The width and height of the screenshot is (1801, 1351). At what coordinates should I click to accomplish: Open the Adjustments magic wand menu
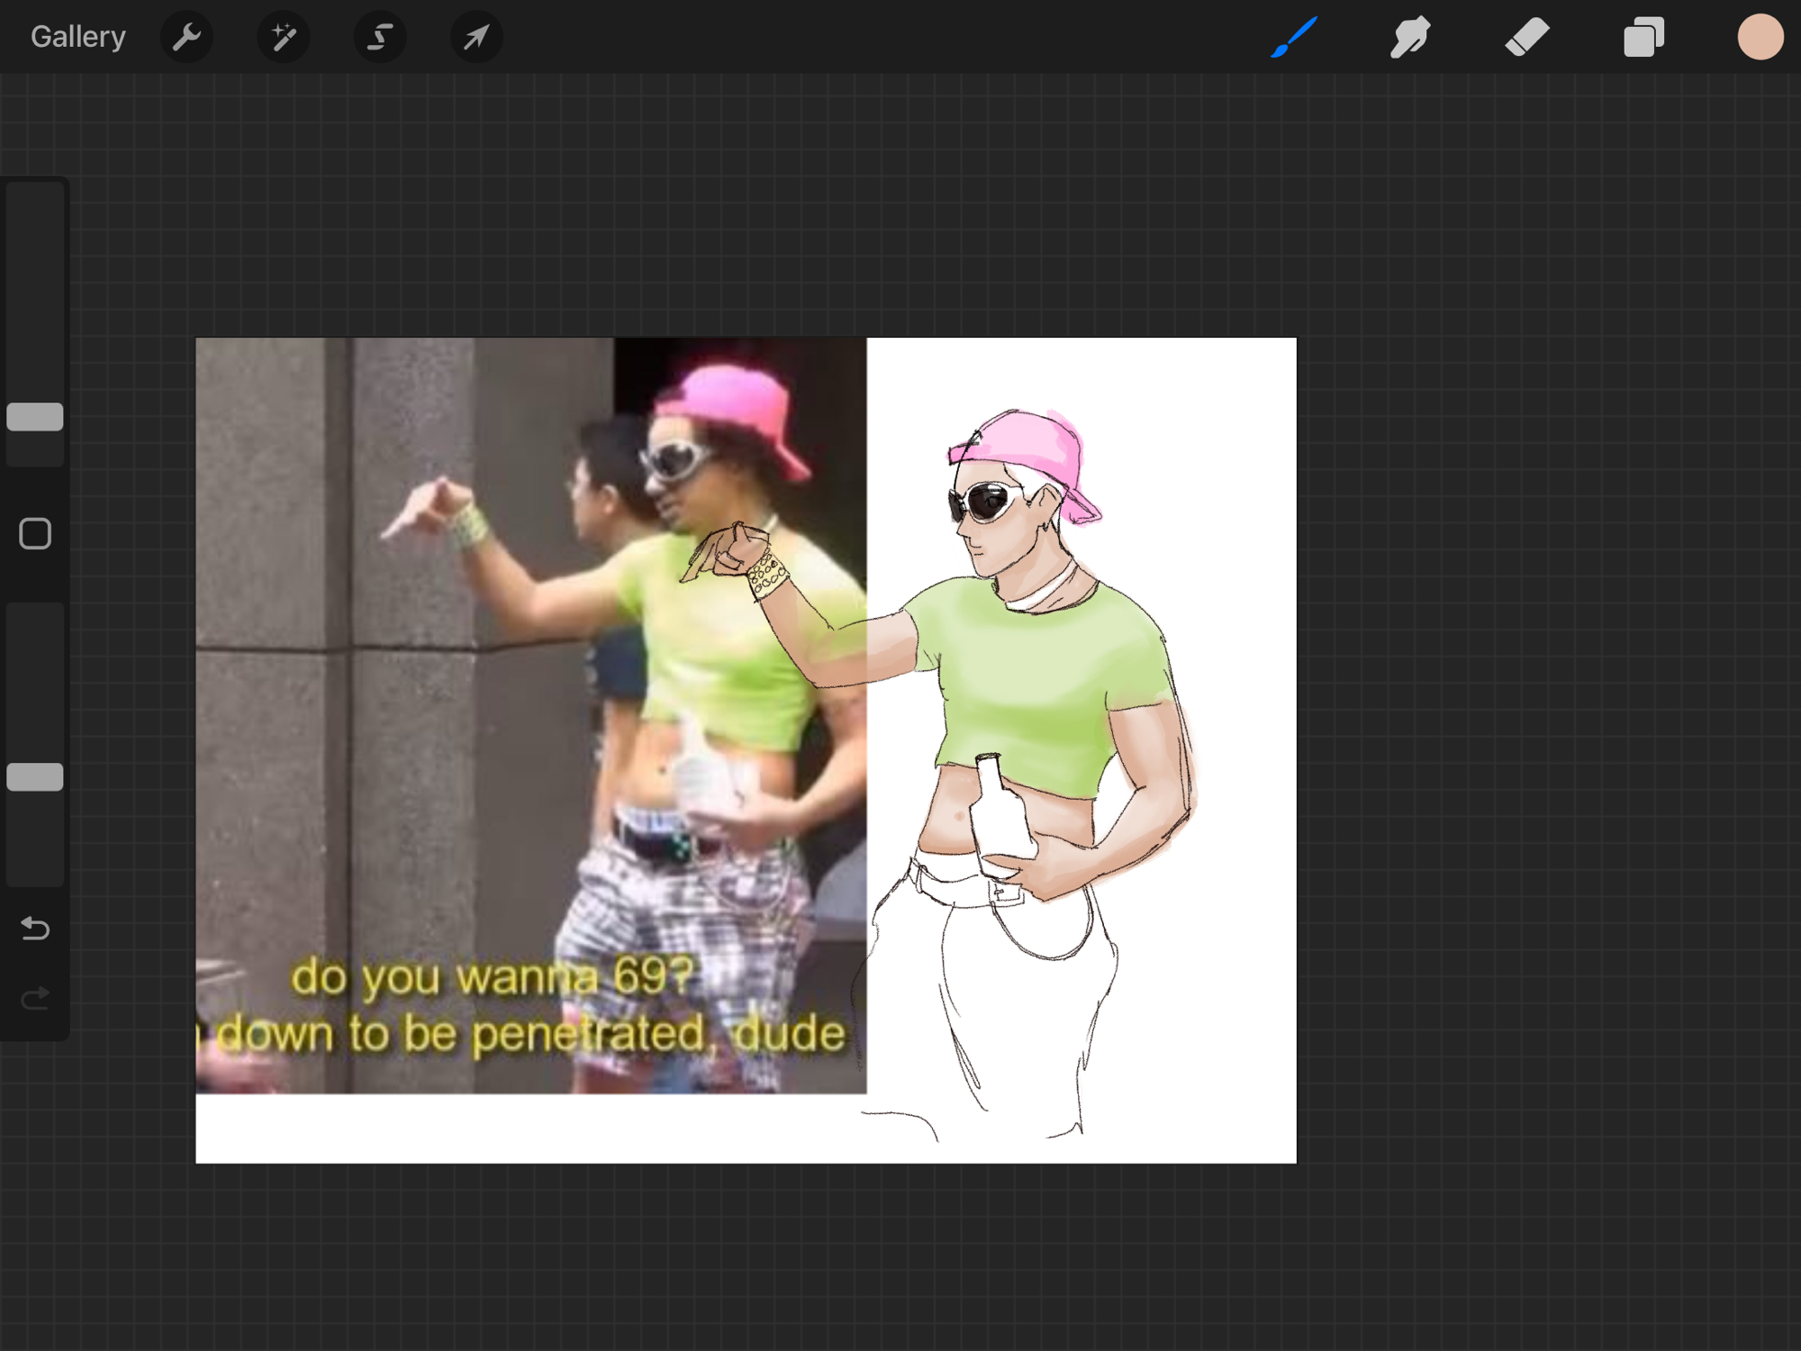[x=284, y=37]
